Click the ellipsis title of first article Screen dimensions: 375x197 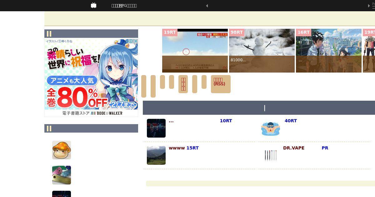(x=171, y=121)
